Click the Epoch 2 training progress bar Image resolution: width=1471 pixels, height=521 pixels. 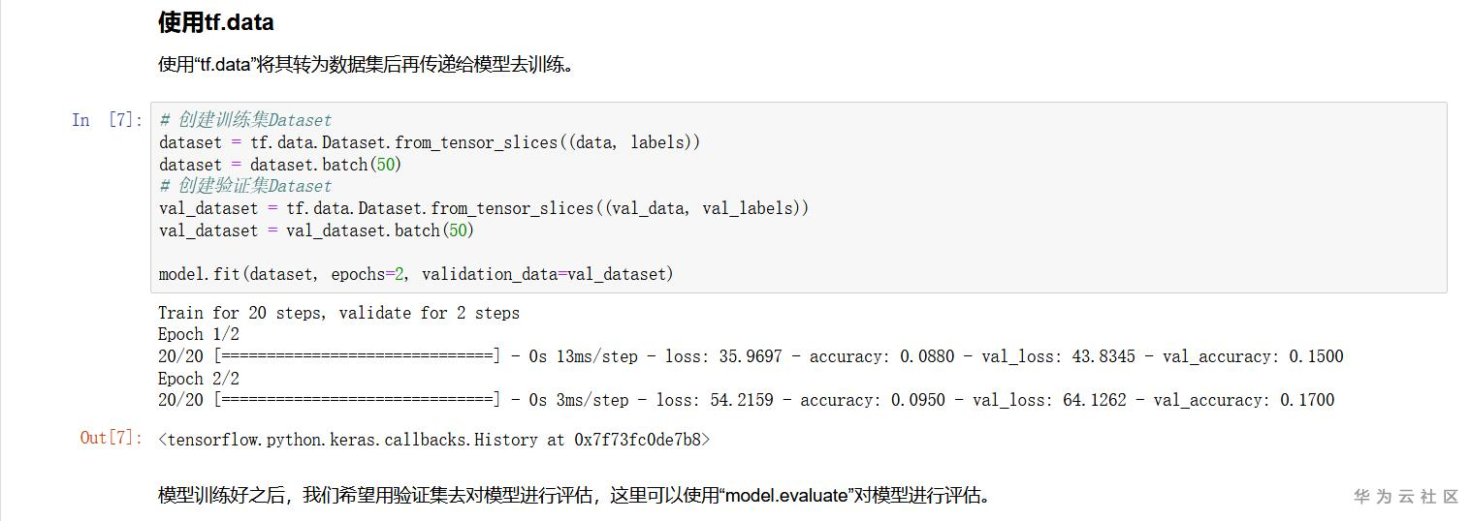pos(357,400)
